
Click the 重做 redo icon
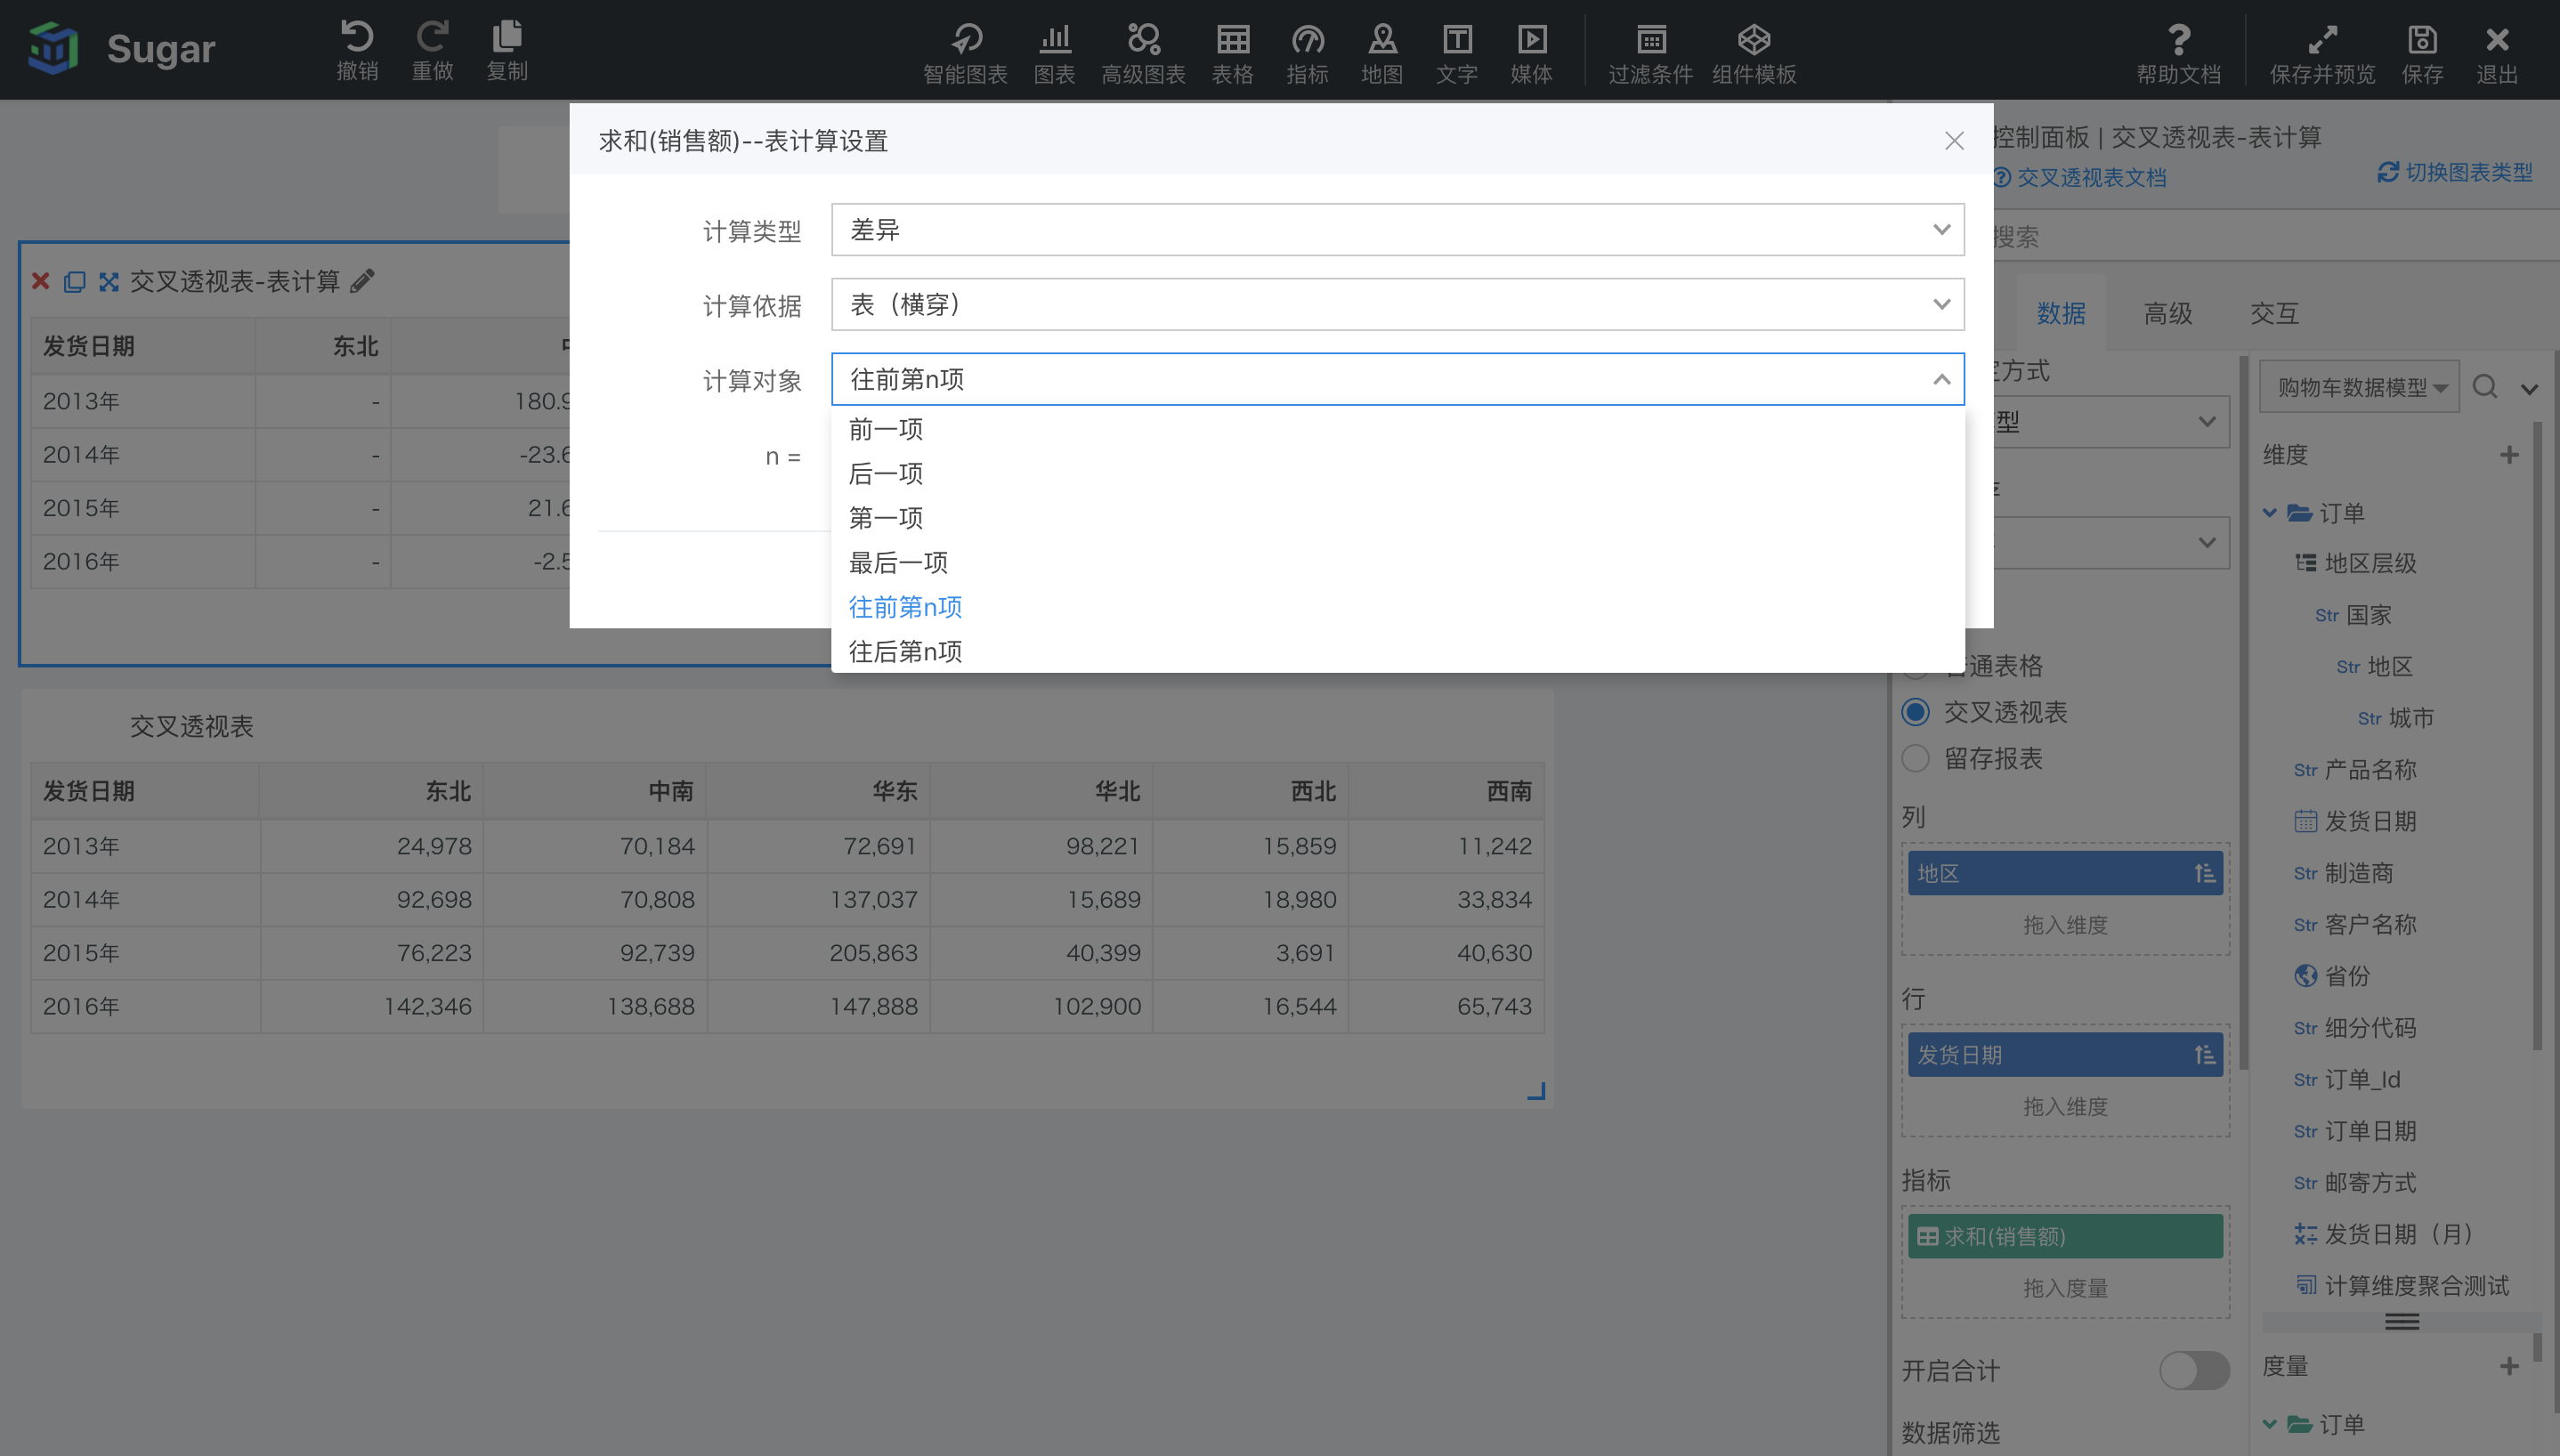tap(432, 49)
